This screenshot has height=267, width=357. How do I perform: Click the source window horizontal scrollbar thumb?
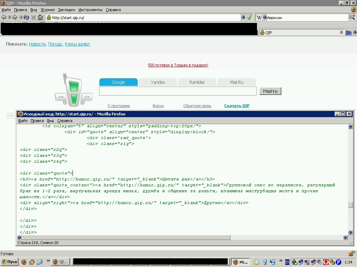(126, 237)
